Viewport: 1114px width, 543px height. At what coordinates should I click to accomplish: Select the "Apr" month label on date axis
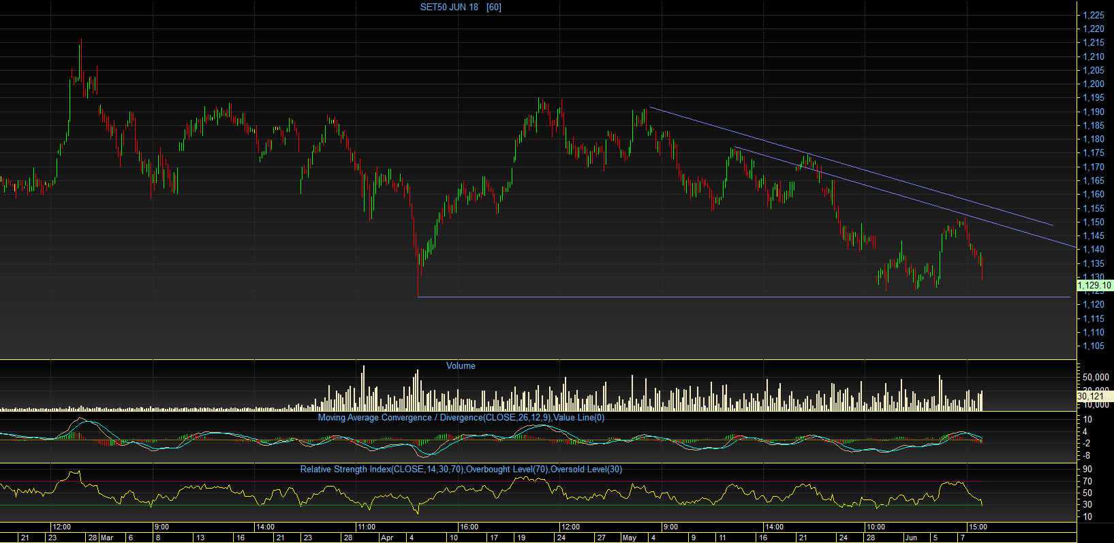pos(387,538)
